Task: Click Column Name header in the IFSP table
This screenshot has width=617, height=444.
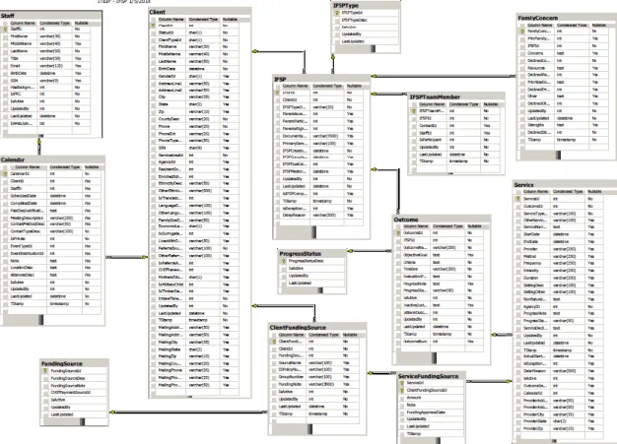Action: (x=296, y=86)
